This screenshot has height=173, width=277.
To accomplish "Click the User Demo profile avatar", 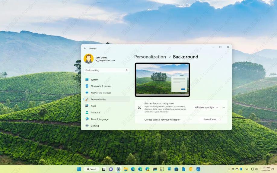I will 88,59.
